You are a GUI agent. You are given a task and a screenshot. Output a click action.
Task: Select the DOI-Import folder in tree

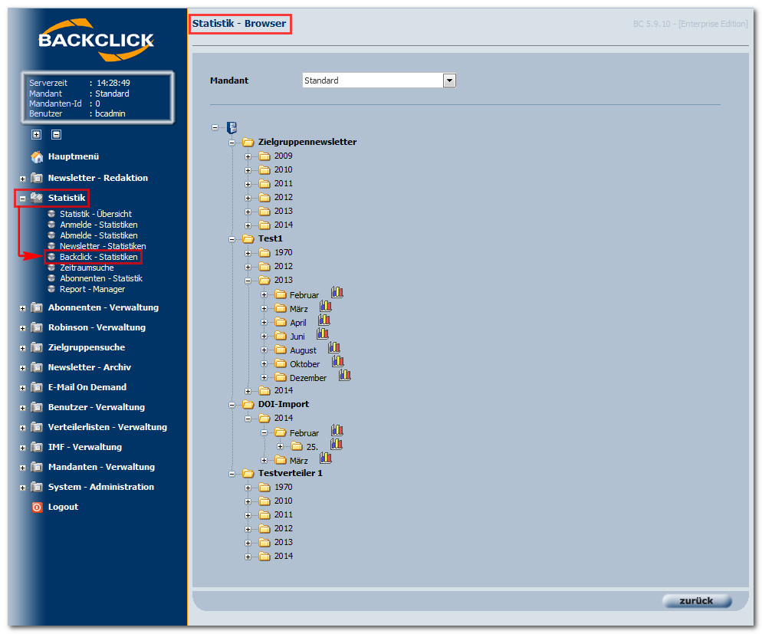click(284, 404)
